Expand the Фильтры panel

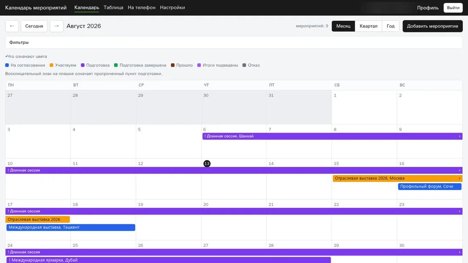234,42
